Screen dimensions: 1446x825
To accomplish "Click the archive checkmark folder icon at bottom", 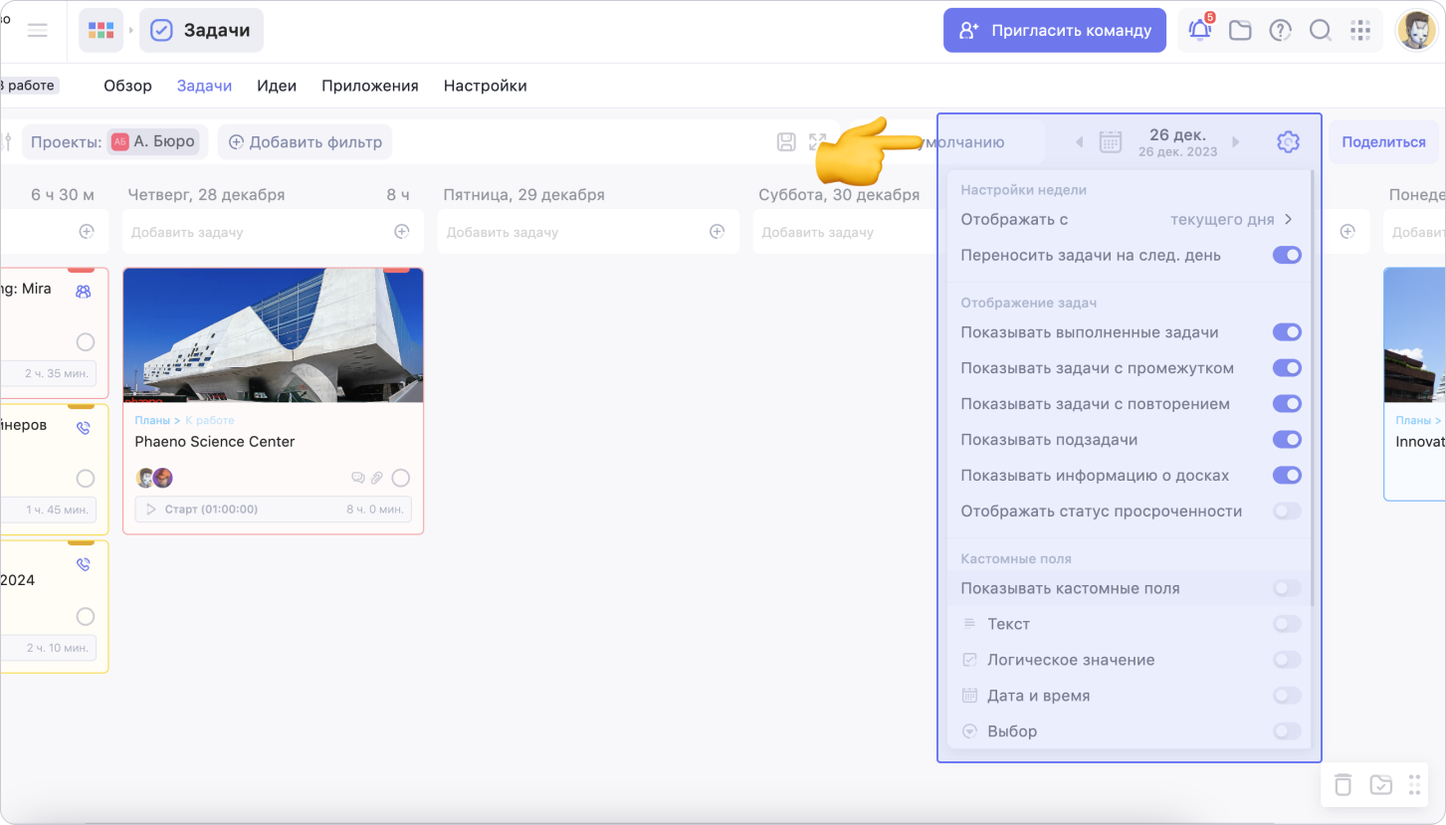I will 1380,784.
